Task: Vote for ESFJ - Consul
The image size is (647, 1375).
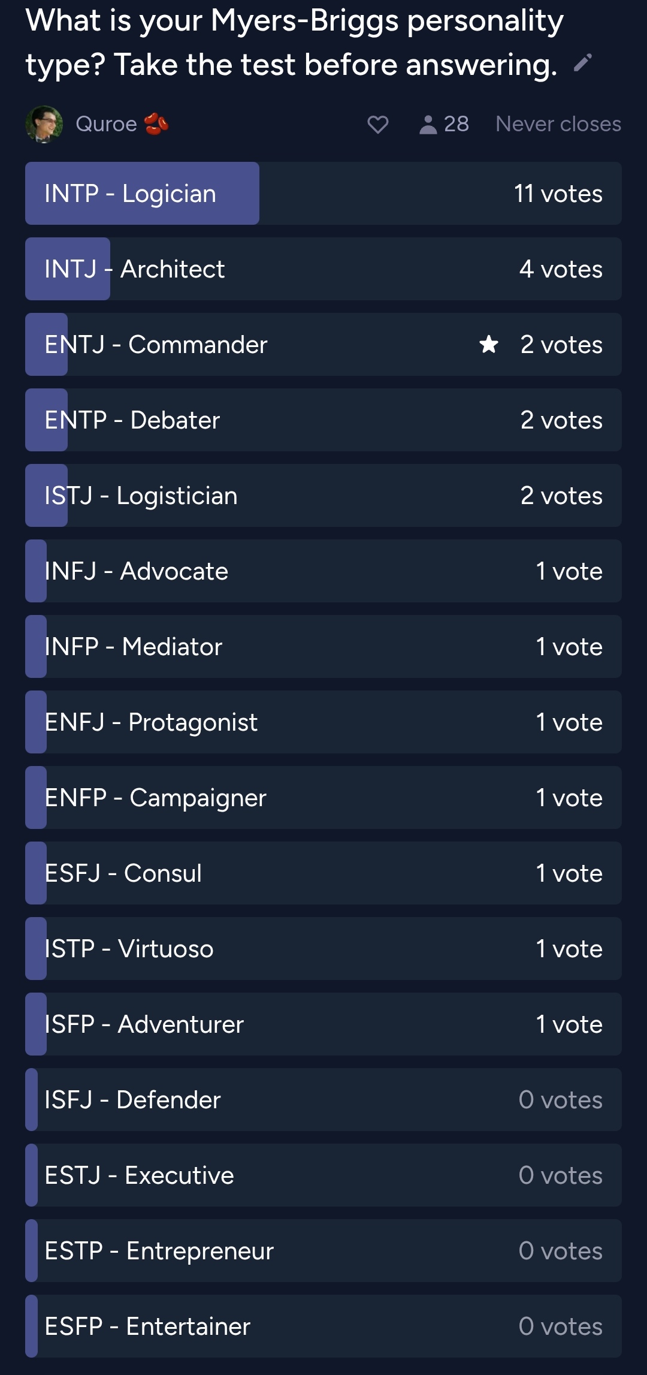Action: pyautogui.click(x=323, y=873)
